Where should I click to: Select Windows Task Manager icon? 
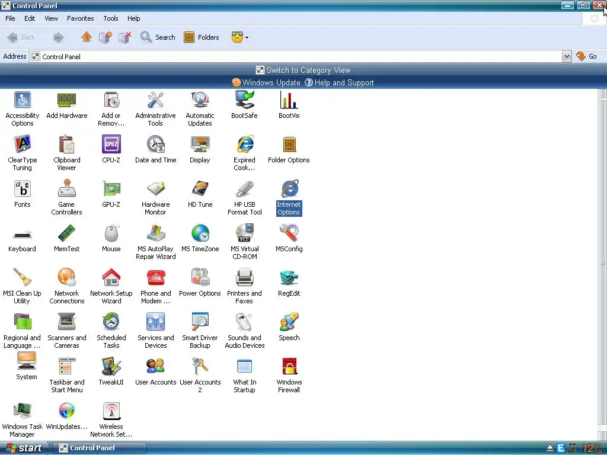[23, 411]
